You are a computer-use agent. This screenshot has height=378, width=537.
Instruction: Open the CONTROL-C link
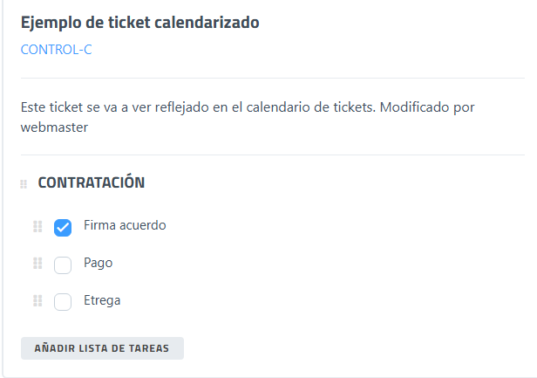coord(56,50)
